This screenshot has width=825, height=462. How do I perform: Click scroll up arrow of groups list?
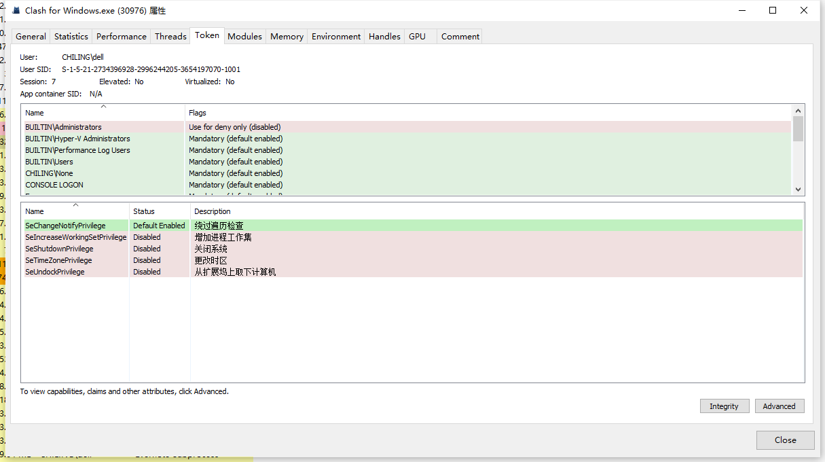pyautogui.click(x=799, y=111)
